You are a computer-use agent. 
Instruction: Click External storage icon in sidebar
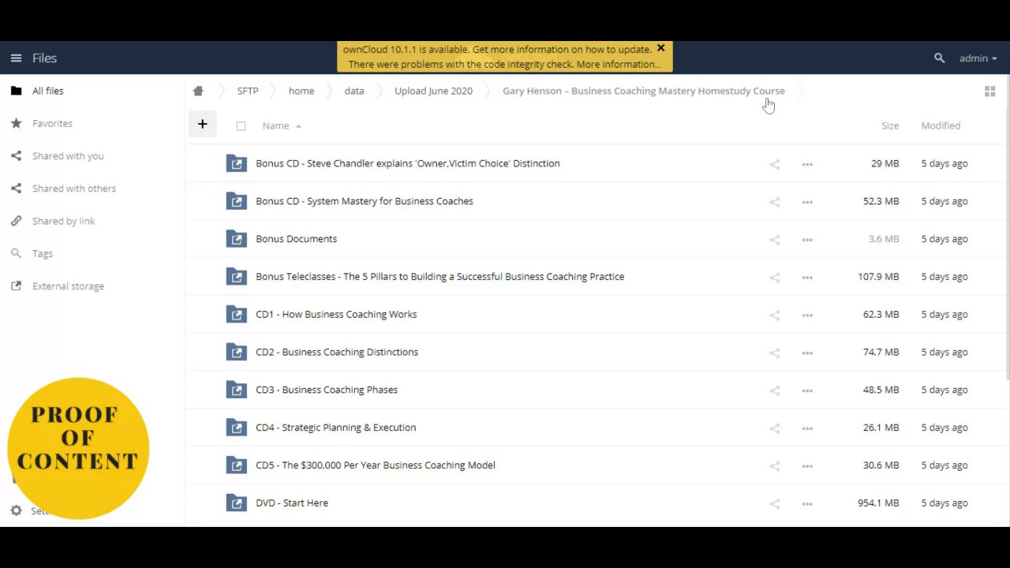(x=16, y=286)
